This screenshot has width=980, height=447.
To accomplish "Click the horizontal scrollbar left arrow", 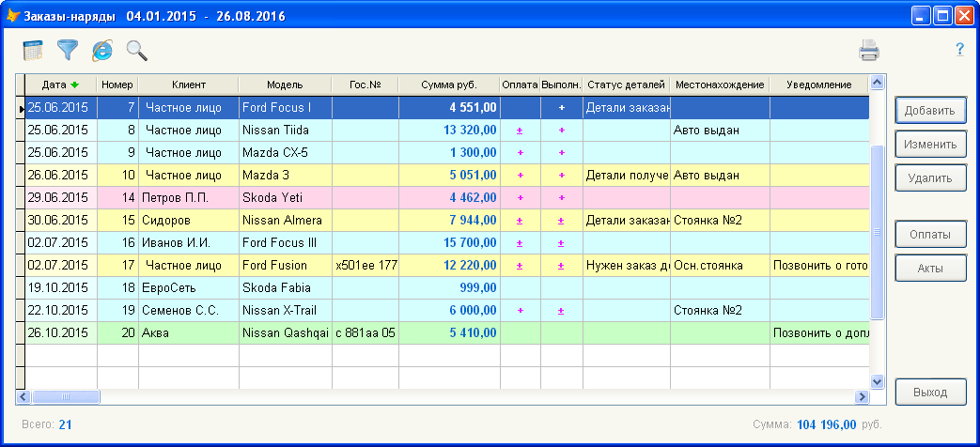I will coord(23,396).
